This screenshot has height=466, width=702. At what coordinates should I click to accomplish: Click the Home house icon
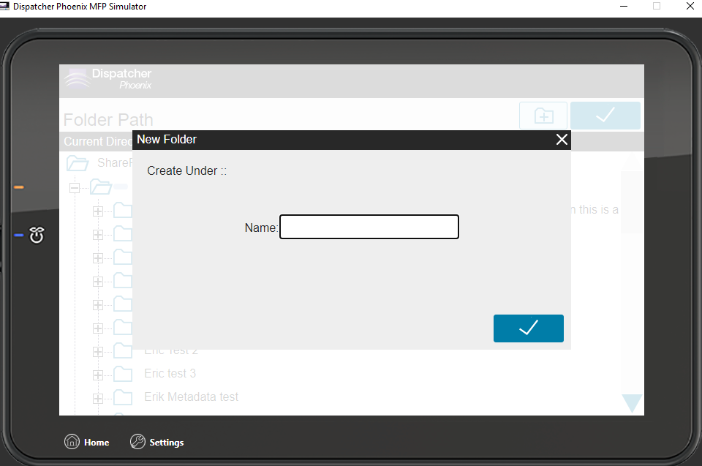[72, 441]
